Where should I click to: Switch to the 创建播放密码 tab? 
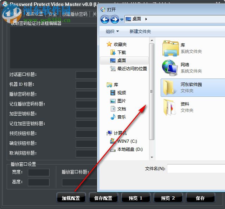tap(75, 14)
